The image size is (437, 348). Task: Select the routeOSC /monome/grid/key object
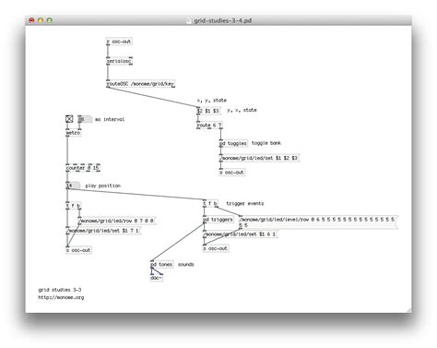tap(141, 84)
